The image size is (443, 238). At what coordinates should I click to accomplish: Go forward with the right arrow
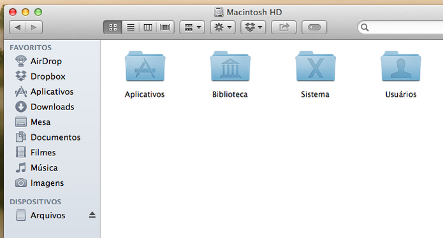34,27
